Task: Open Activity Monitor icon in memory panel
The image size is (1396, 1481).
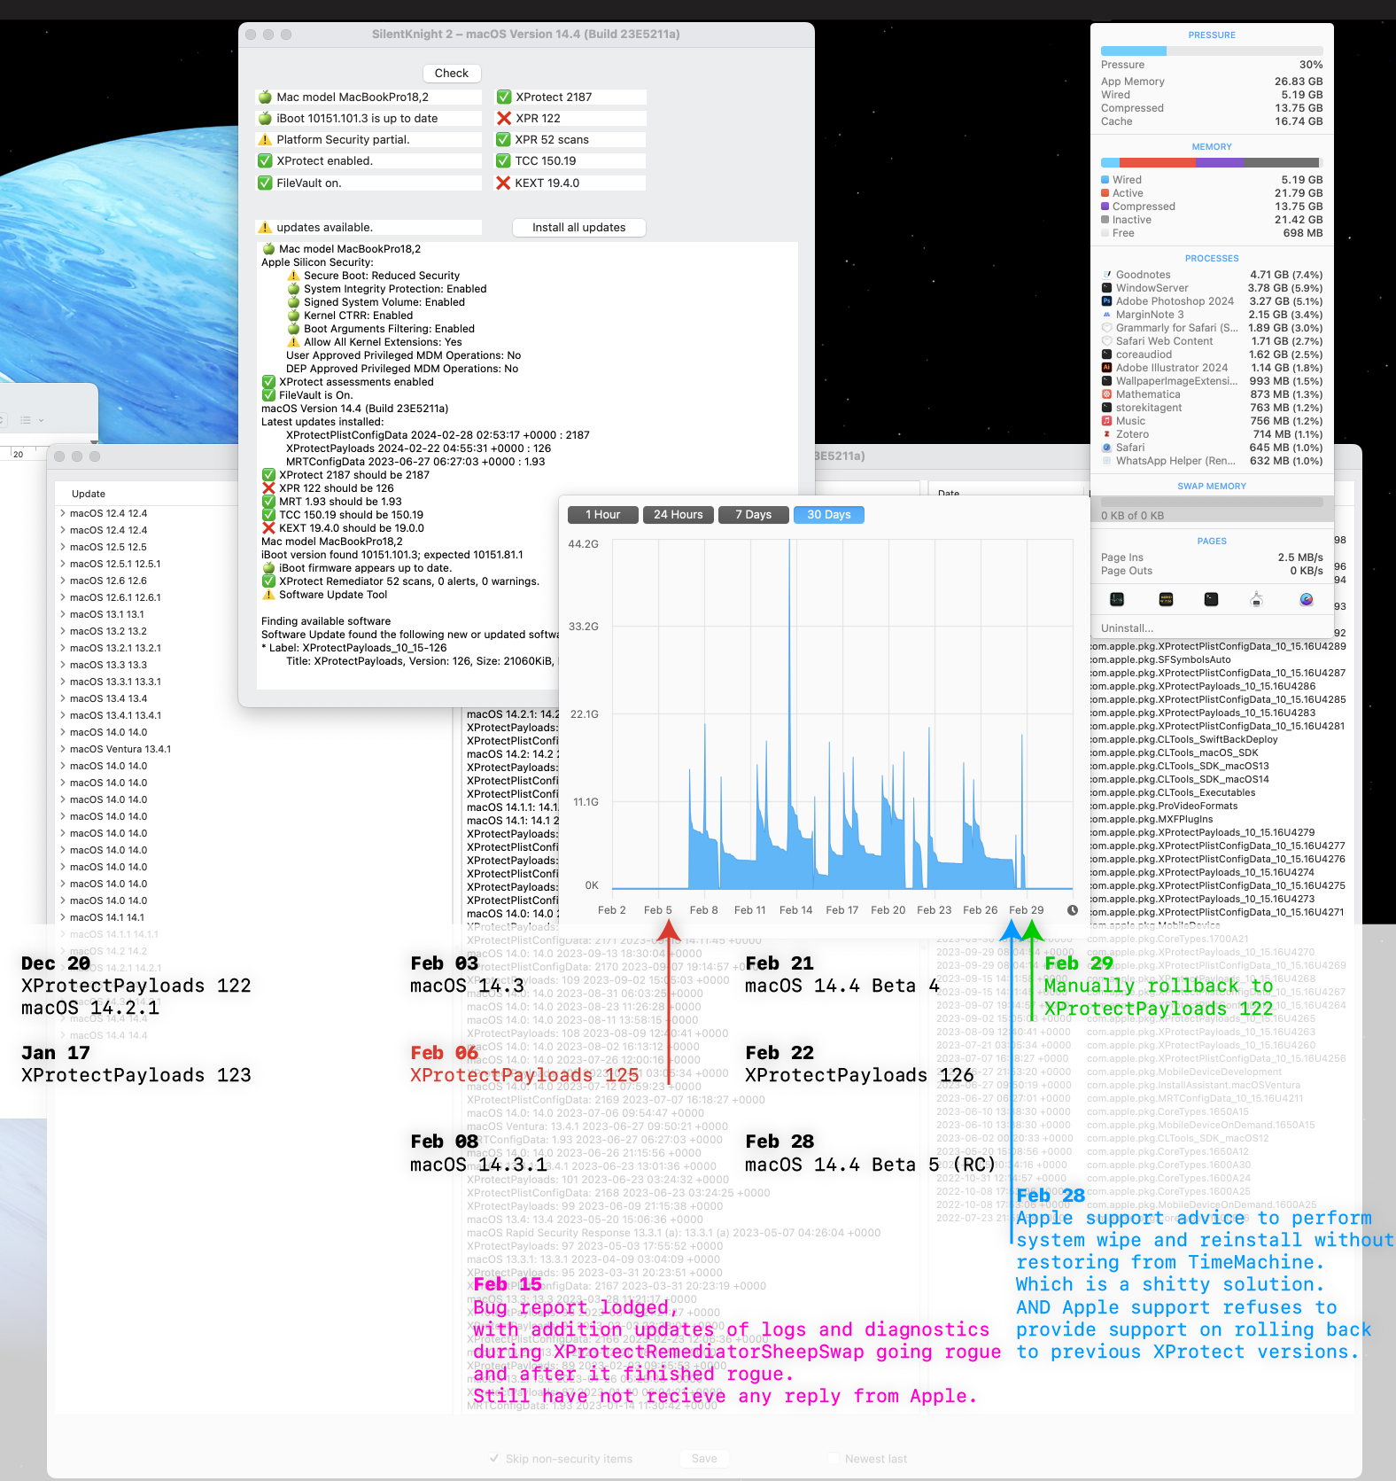Action: [x=1117, y=599]
